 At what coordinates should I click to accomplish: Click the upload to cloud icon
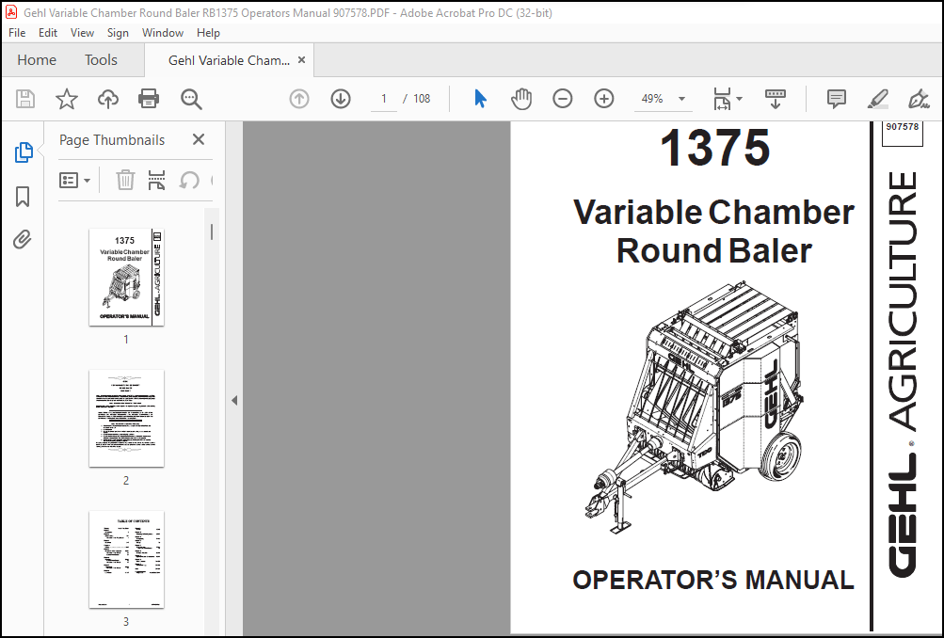click(108, 99)
